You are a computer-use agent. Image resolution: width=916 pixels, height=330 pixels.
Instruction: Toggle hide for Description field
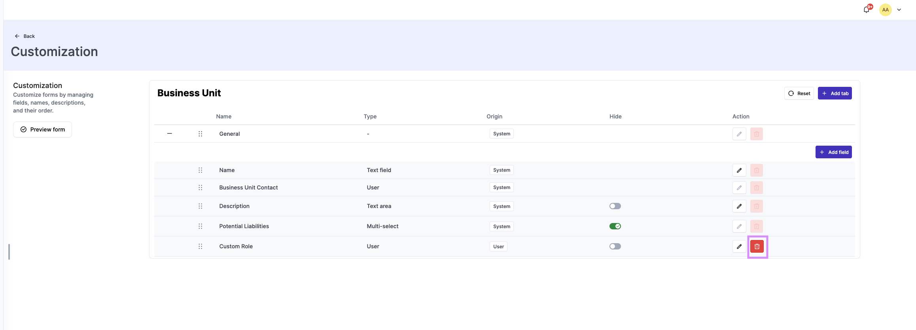[x=615, y=206]
